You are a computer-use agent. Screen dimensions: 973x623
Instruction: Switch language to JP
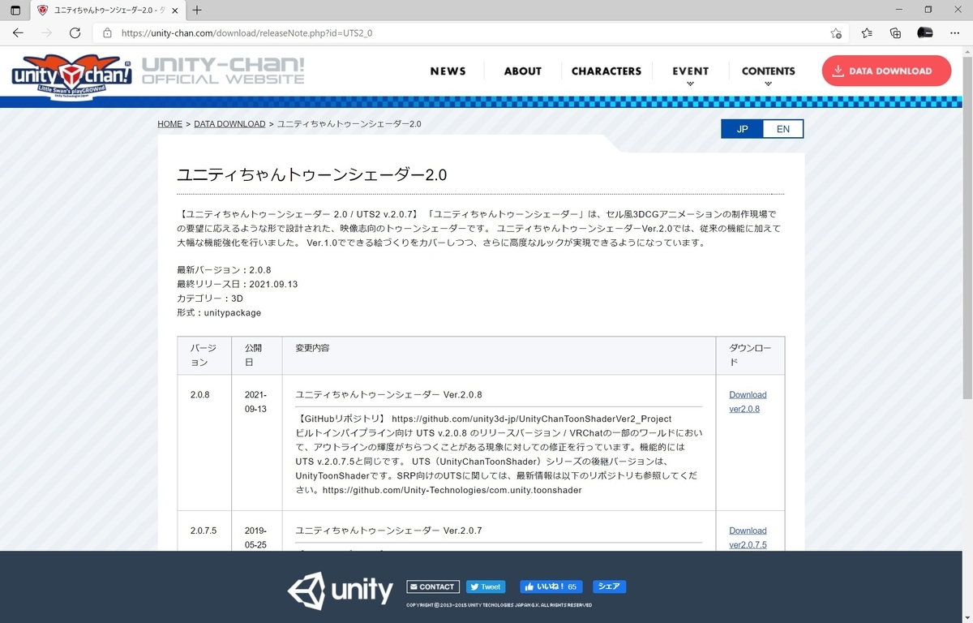743,129
